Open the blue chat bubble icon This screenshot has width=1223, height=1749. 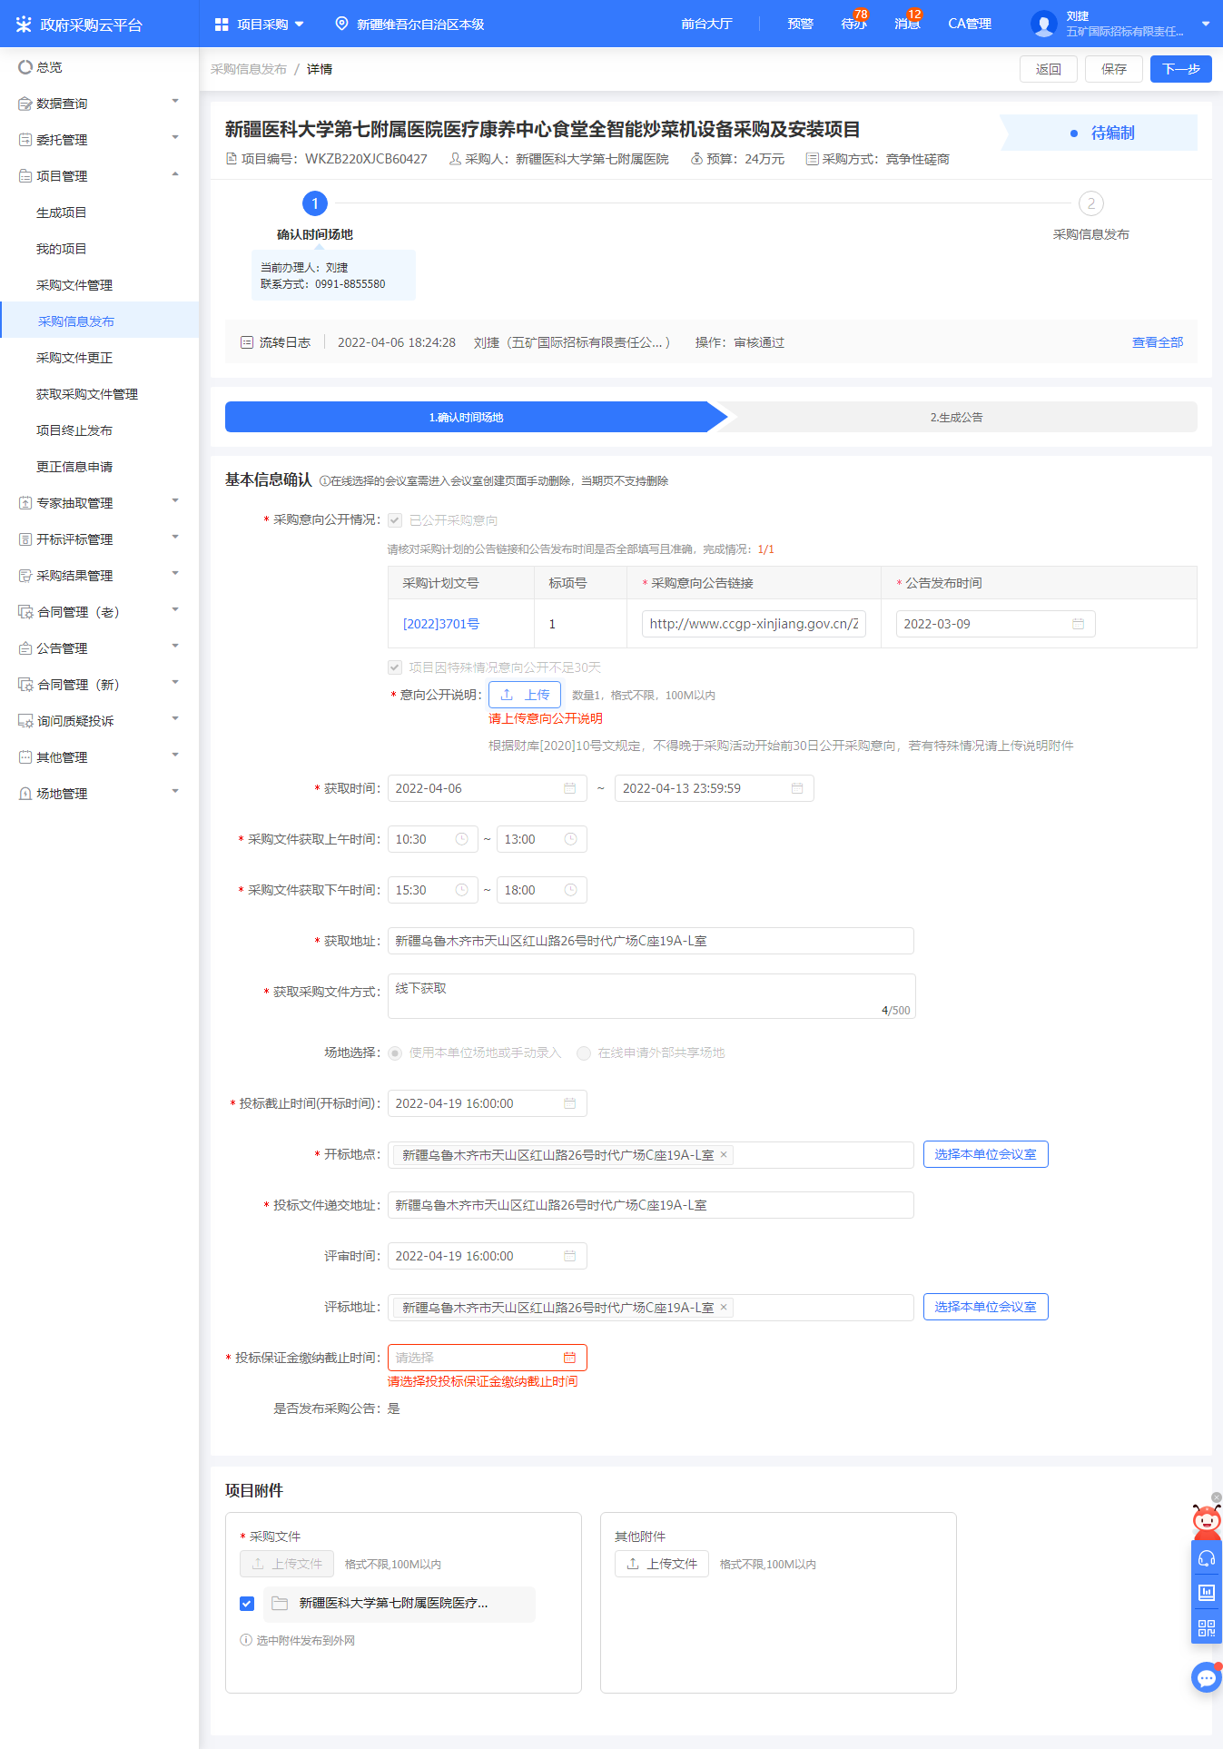1206,1678
